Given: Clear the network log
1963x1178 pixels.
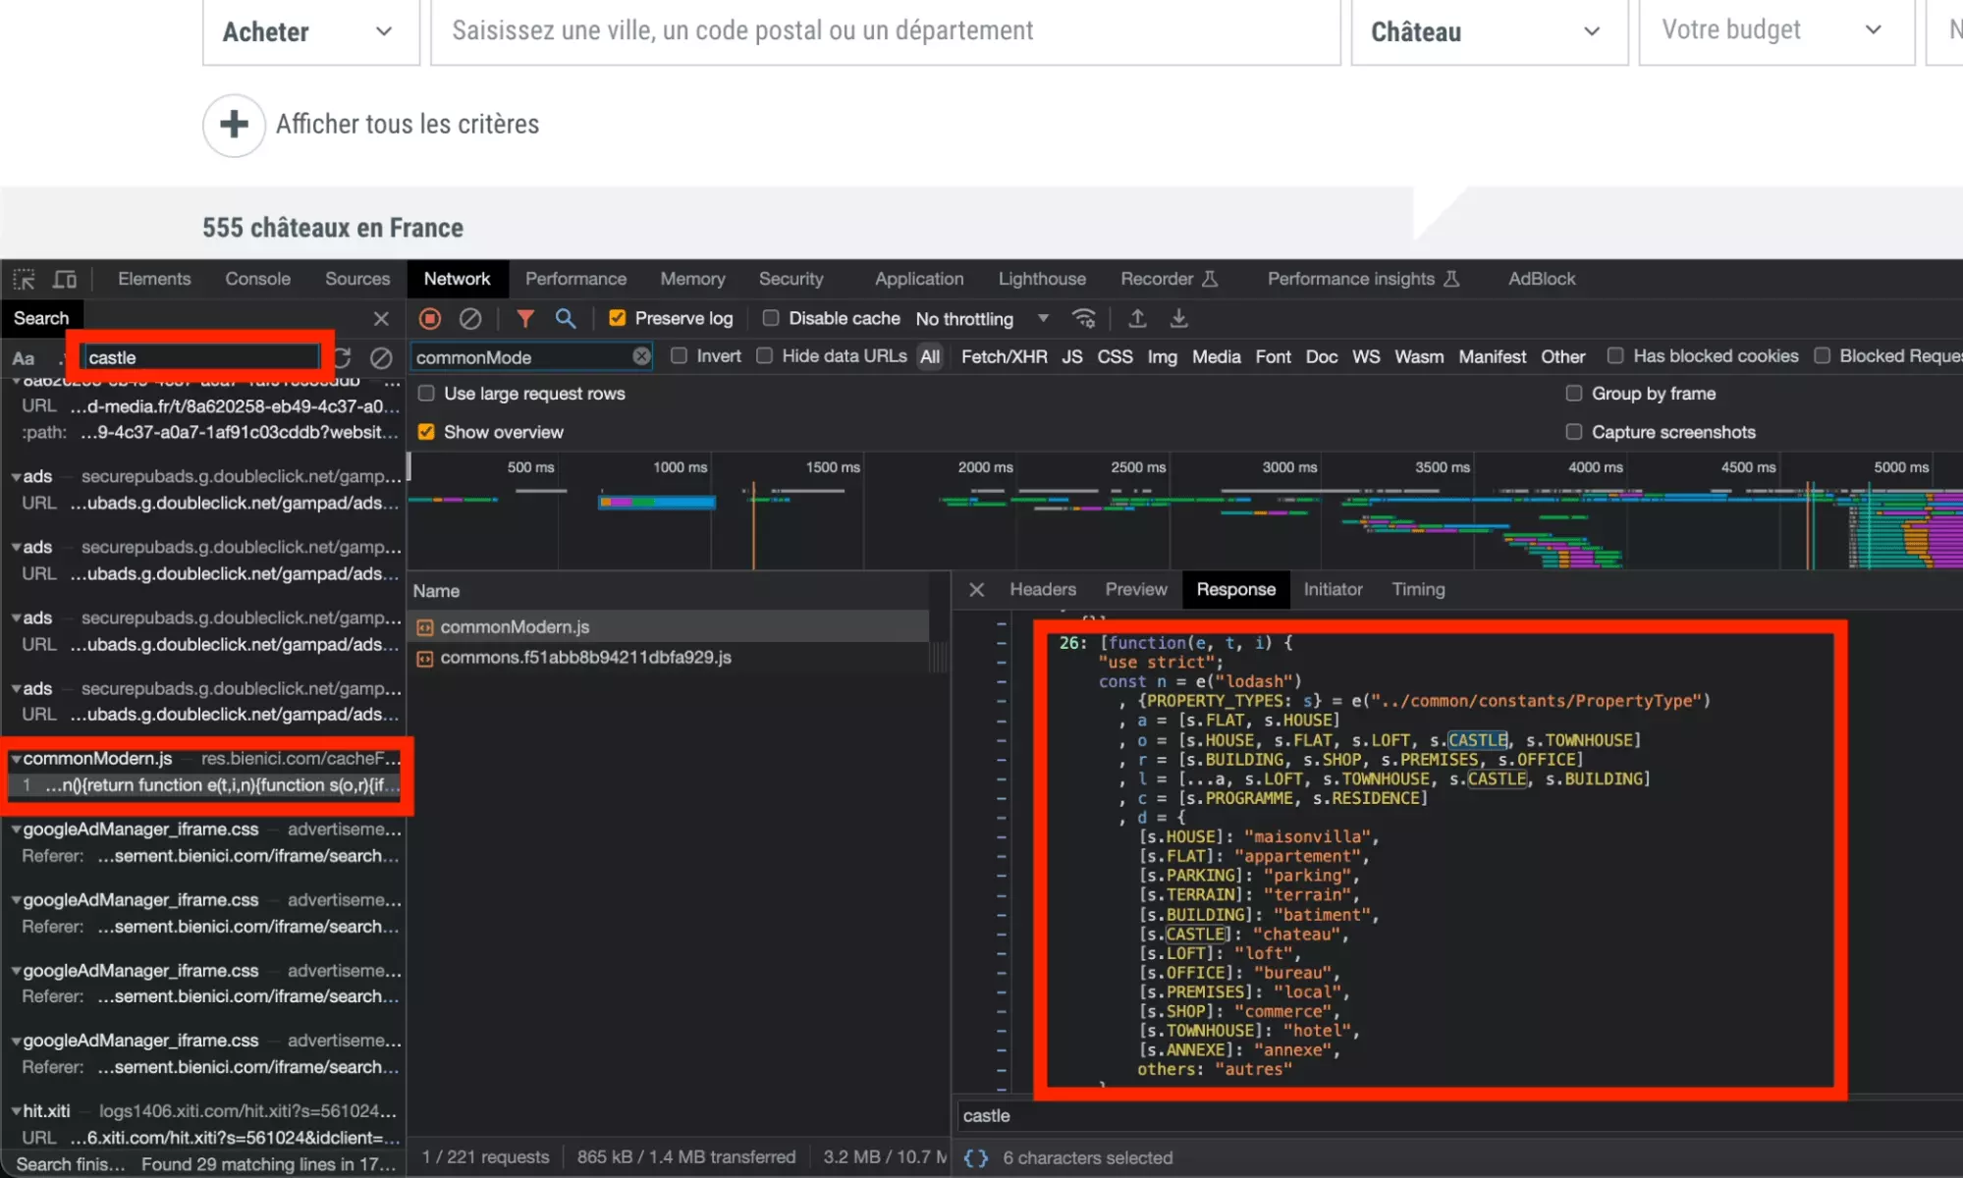Looking at the screenshot, I should [471, 318].
